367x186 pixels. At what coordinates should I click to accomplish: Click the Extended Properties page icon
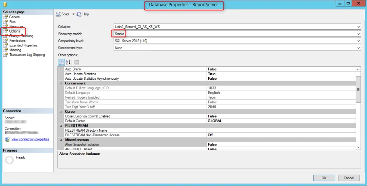[x=6, y=45]
